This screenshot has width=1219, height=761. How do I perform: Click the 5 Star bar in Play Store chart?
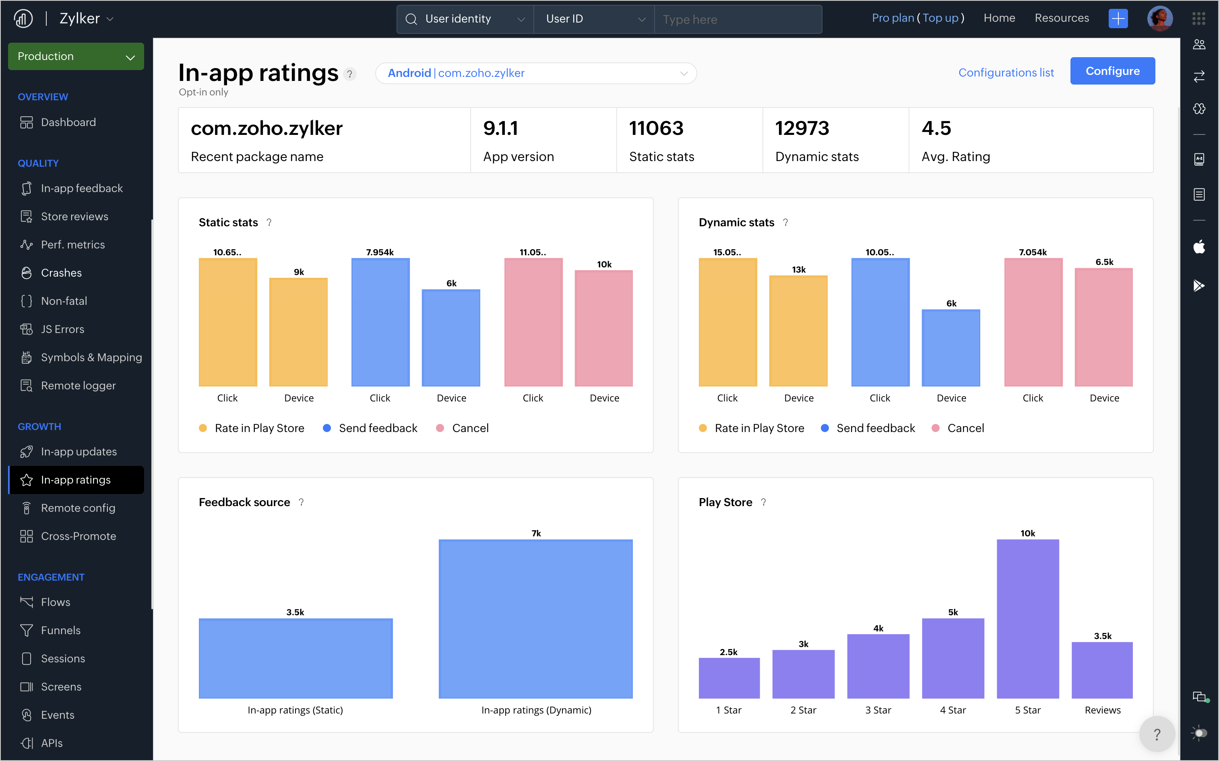1027,618
